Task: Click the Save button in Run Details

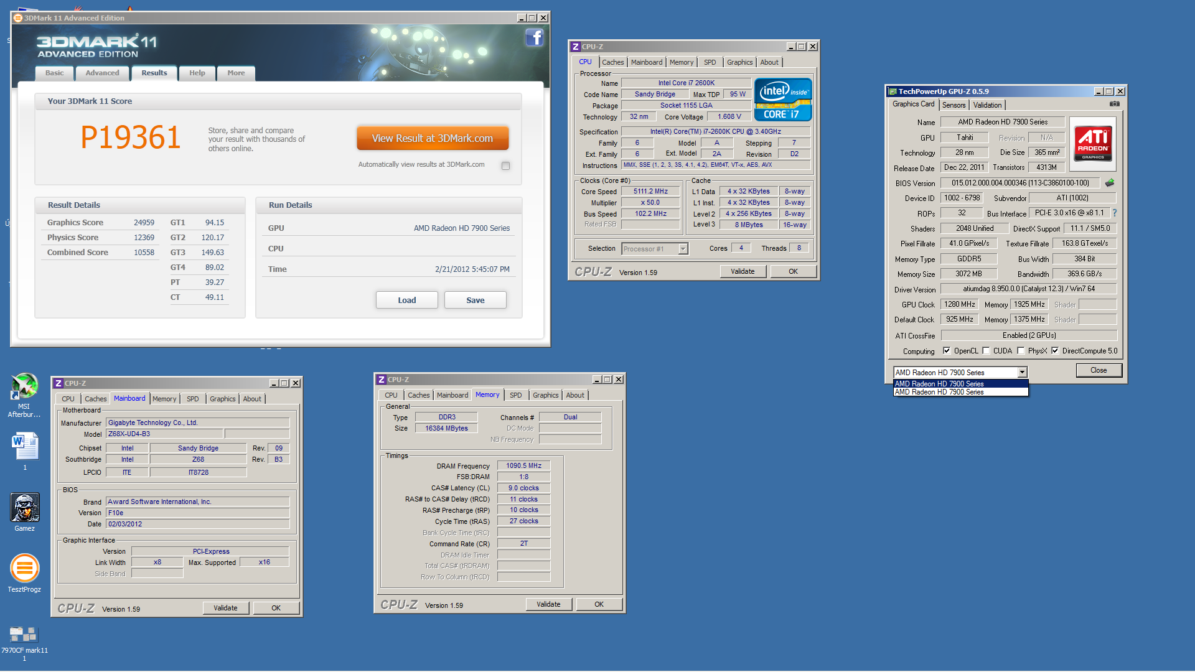Action: click(475, 300)
